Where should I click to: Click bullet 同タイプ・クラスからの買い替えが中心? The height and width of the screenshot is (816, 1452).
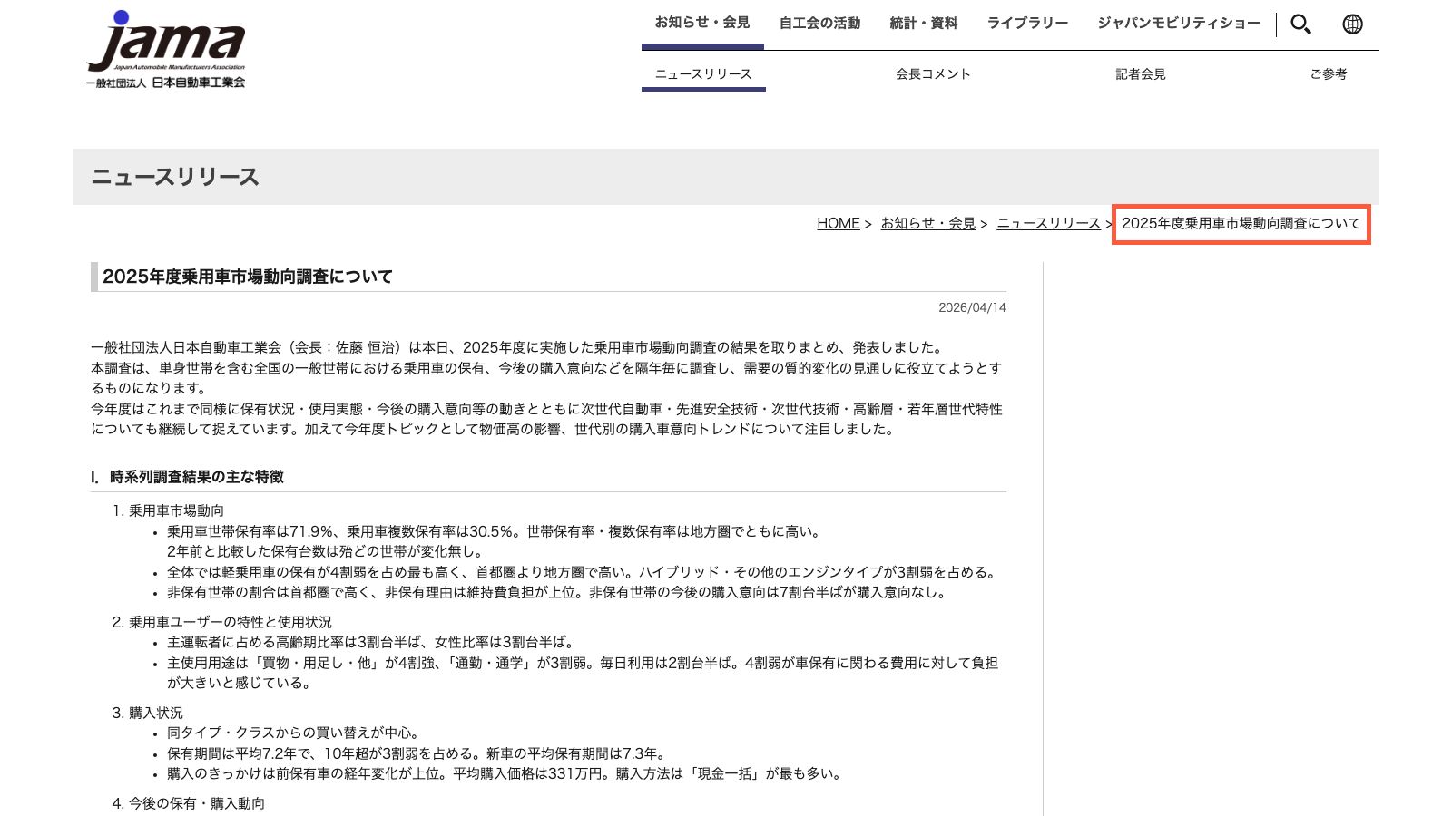(293, 733)
